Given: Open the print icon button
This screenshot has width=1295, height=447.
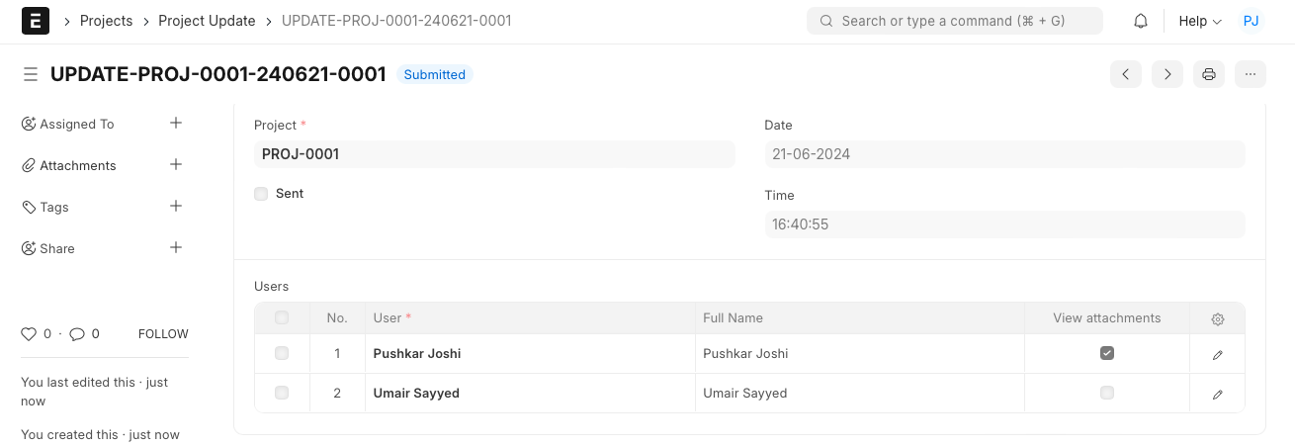Looking at the screenshot, I should click(1208, 74).
